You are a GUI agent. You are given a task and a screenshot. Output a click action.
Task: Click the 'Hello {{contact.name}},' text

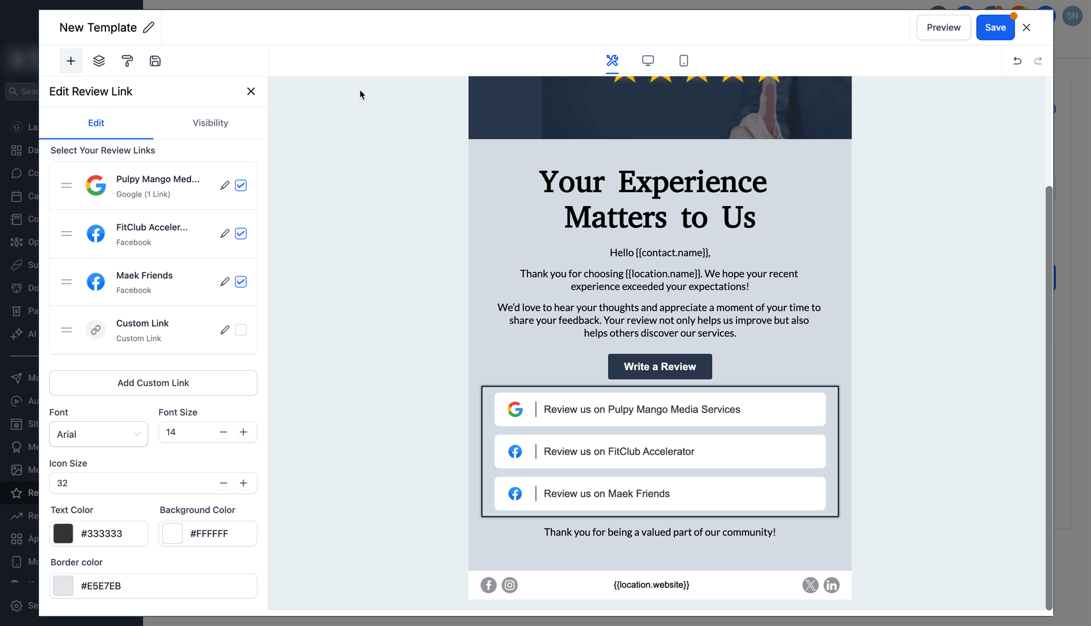tap(660, 253)
